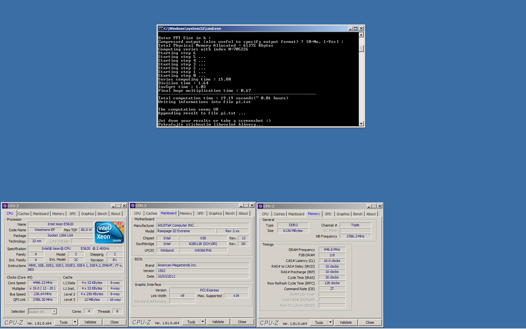Open About tab in left CPU-Z window

[116, 214]
